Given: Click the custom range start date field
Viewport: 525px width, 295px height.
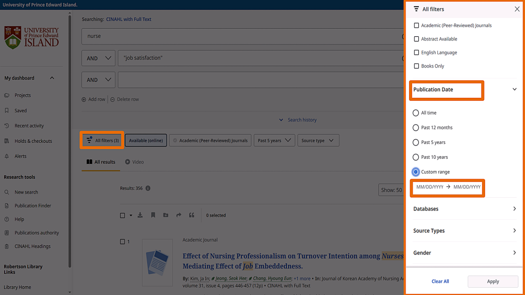Looking at the screenshot, I should pyautogui.click(x=430, y=187).
